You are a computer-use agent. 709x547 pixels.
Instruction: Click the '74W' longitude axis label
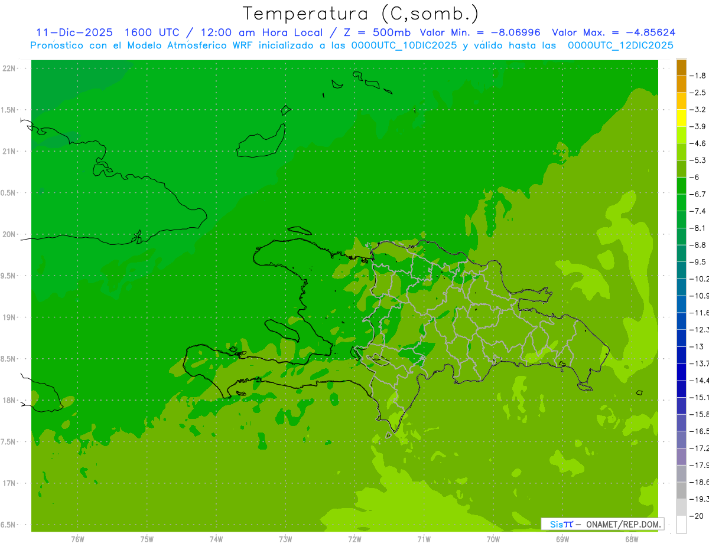(216, 539)
